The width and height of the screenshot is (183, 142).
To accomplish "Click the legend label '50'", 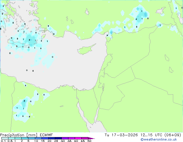I will click(89, 141).
